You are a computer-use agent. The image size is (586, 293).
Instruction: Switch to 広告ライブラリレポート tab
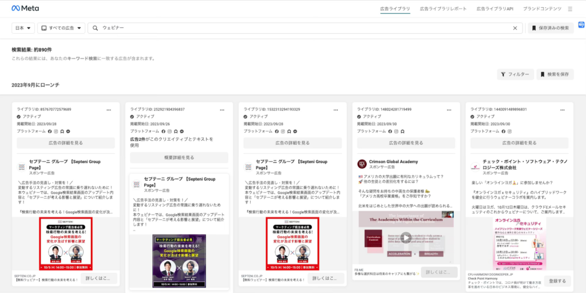(443, 9)
